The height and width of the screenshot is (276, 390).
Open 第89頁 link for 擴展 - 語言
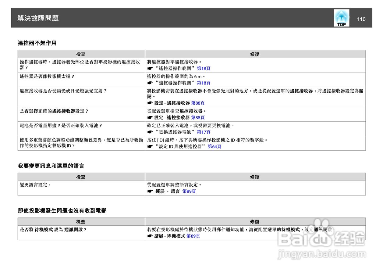pos(189,191)
